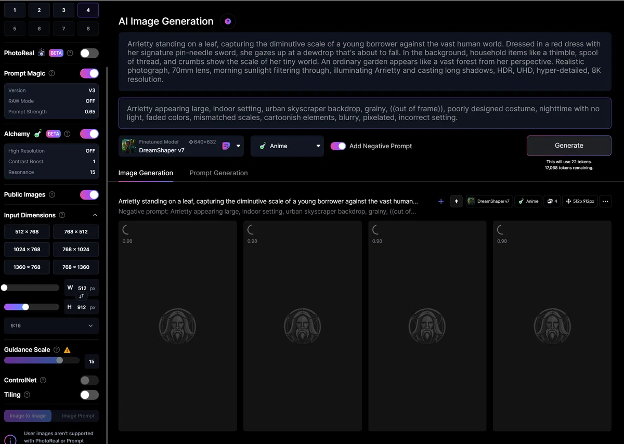624x444 pixels.
Task: Choose the 1024 × 768 dimension preset
Action: point(27,250)
